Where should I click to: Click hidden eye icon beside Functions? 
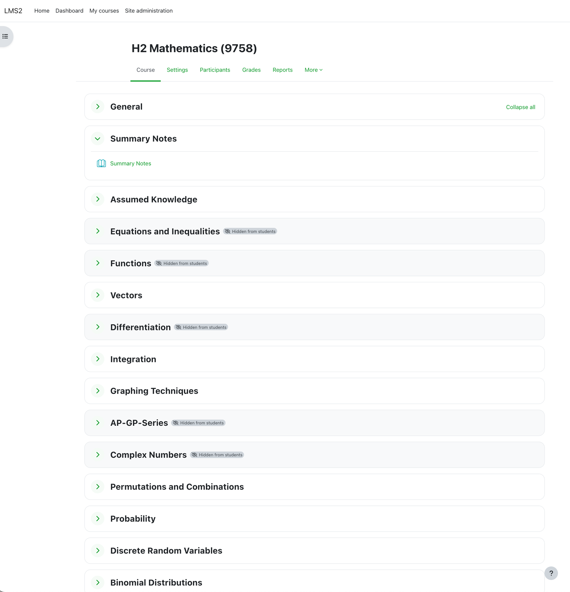[x=159, y=263]
